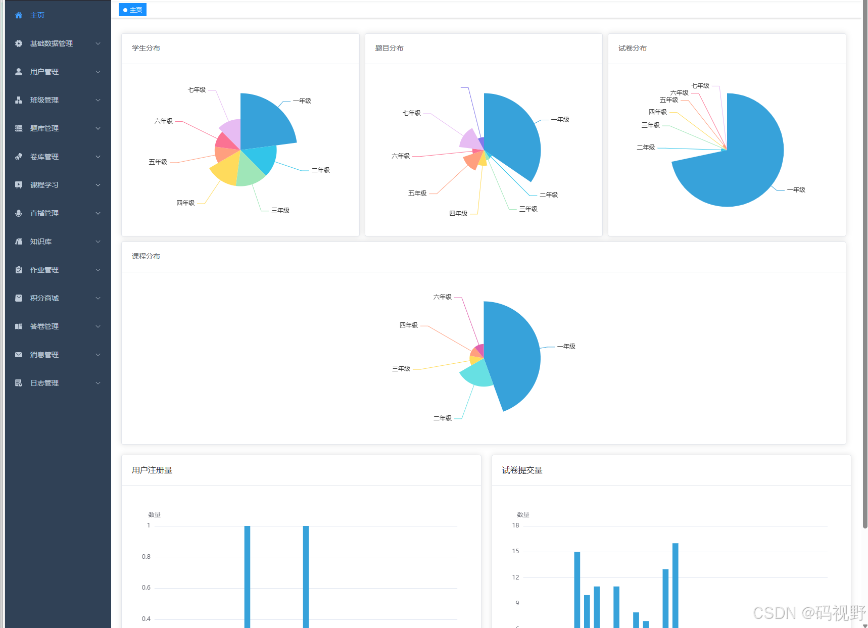Click the class structure icon for 班级管理

click(x=19, y=100)
